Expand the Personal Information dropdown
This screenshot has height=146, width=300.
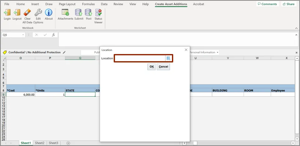coord(217,52)
